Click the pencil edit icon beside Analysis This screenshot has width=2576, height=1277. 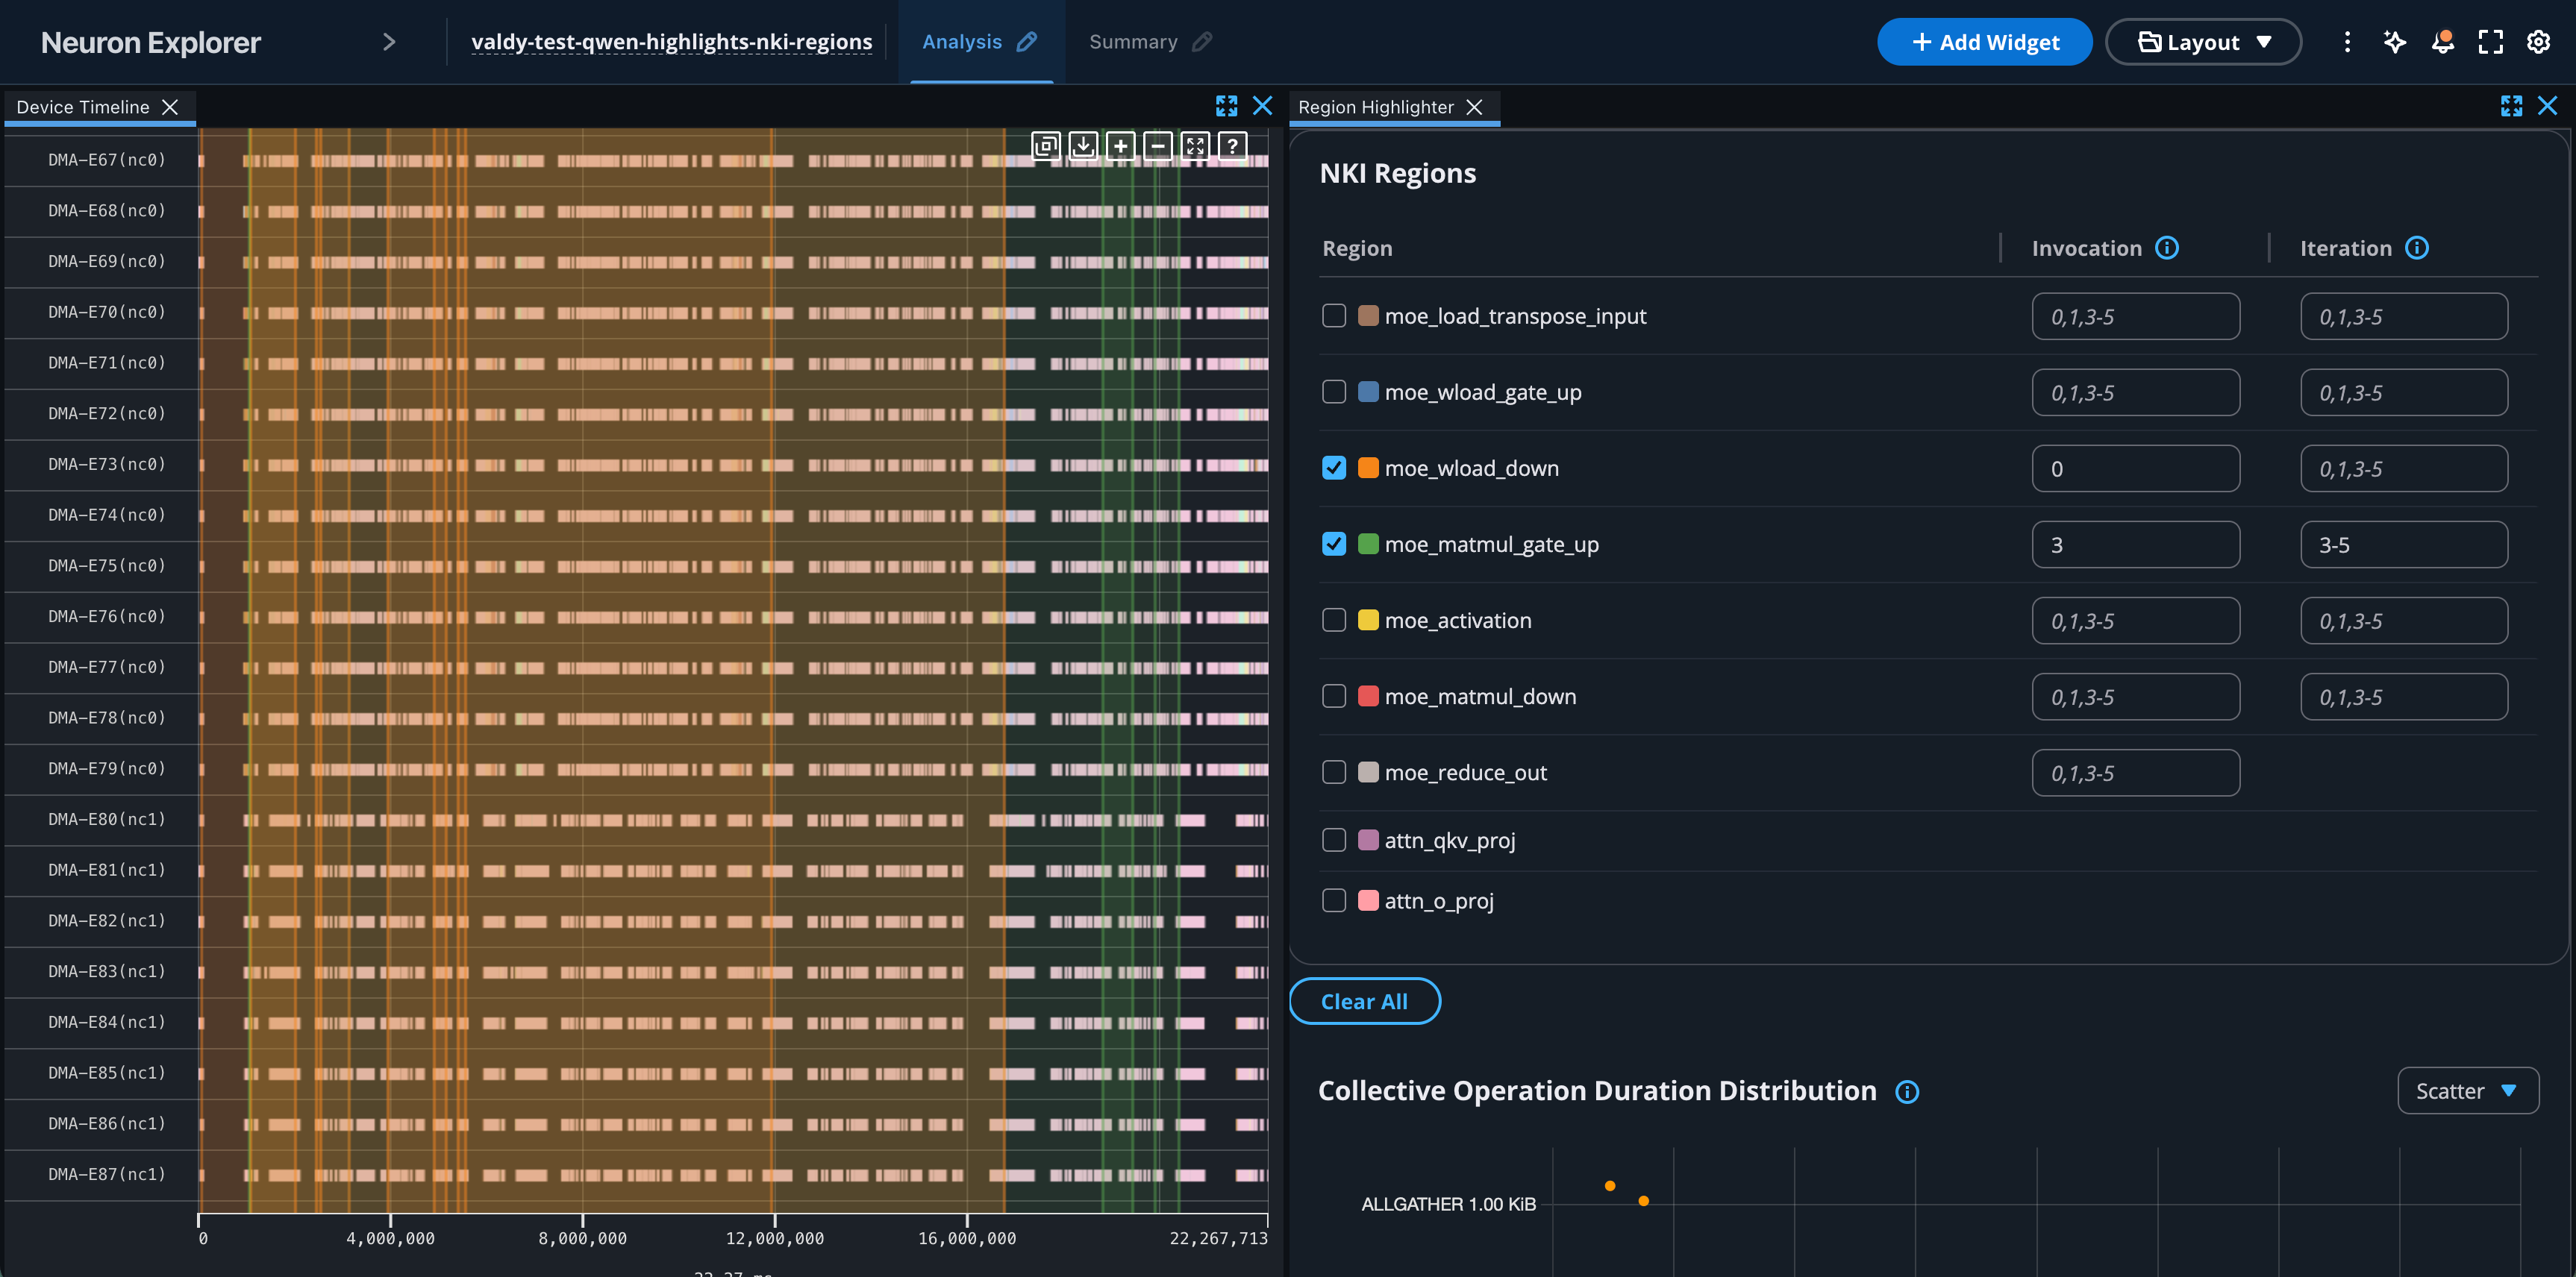coord(1027,42)
